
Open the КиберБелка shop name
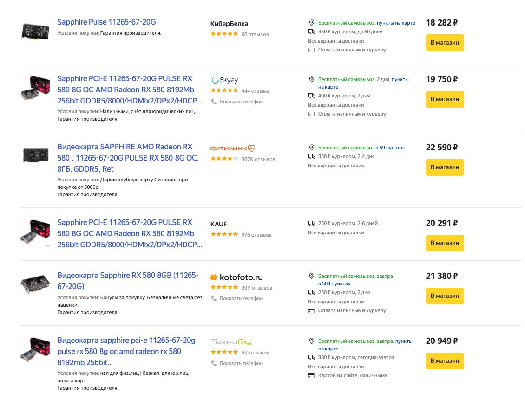coord(229,24)
